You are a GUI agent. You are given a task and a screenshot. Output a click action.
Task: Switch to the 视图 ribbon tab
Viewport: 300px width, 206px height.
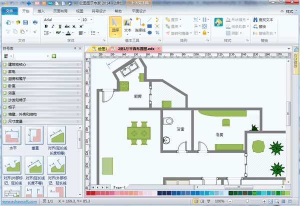pos(79,11)
